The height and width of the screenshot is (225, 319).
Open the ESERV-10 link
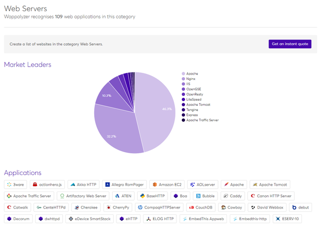(x=287, y=219)
